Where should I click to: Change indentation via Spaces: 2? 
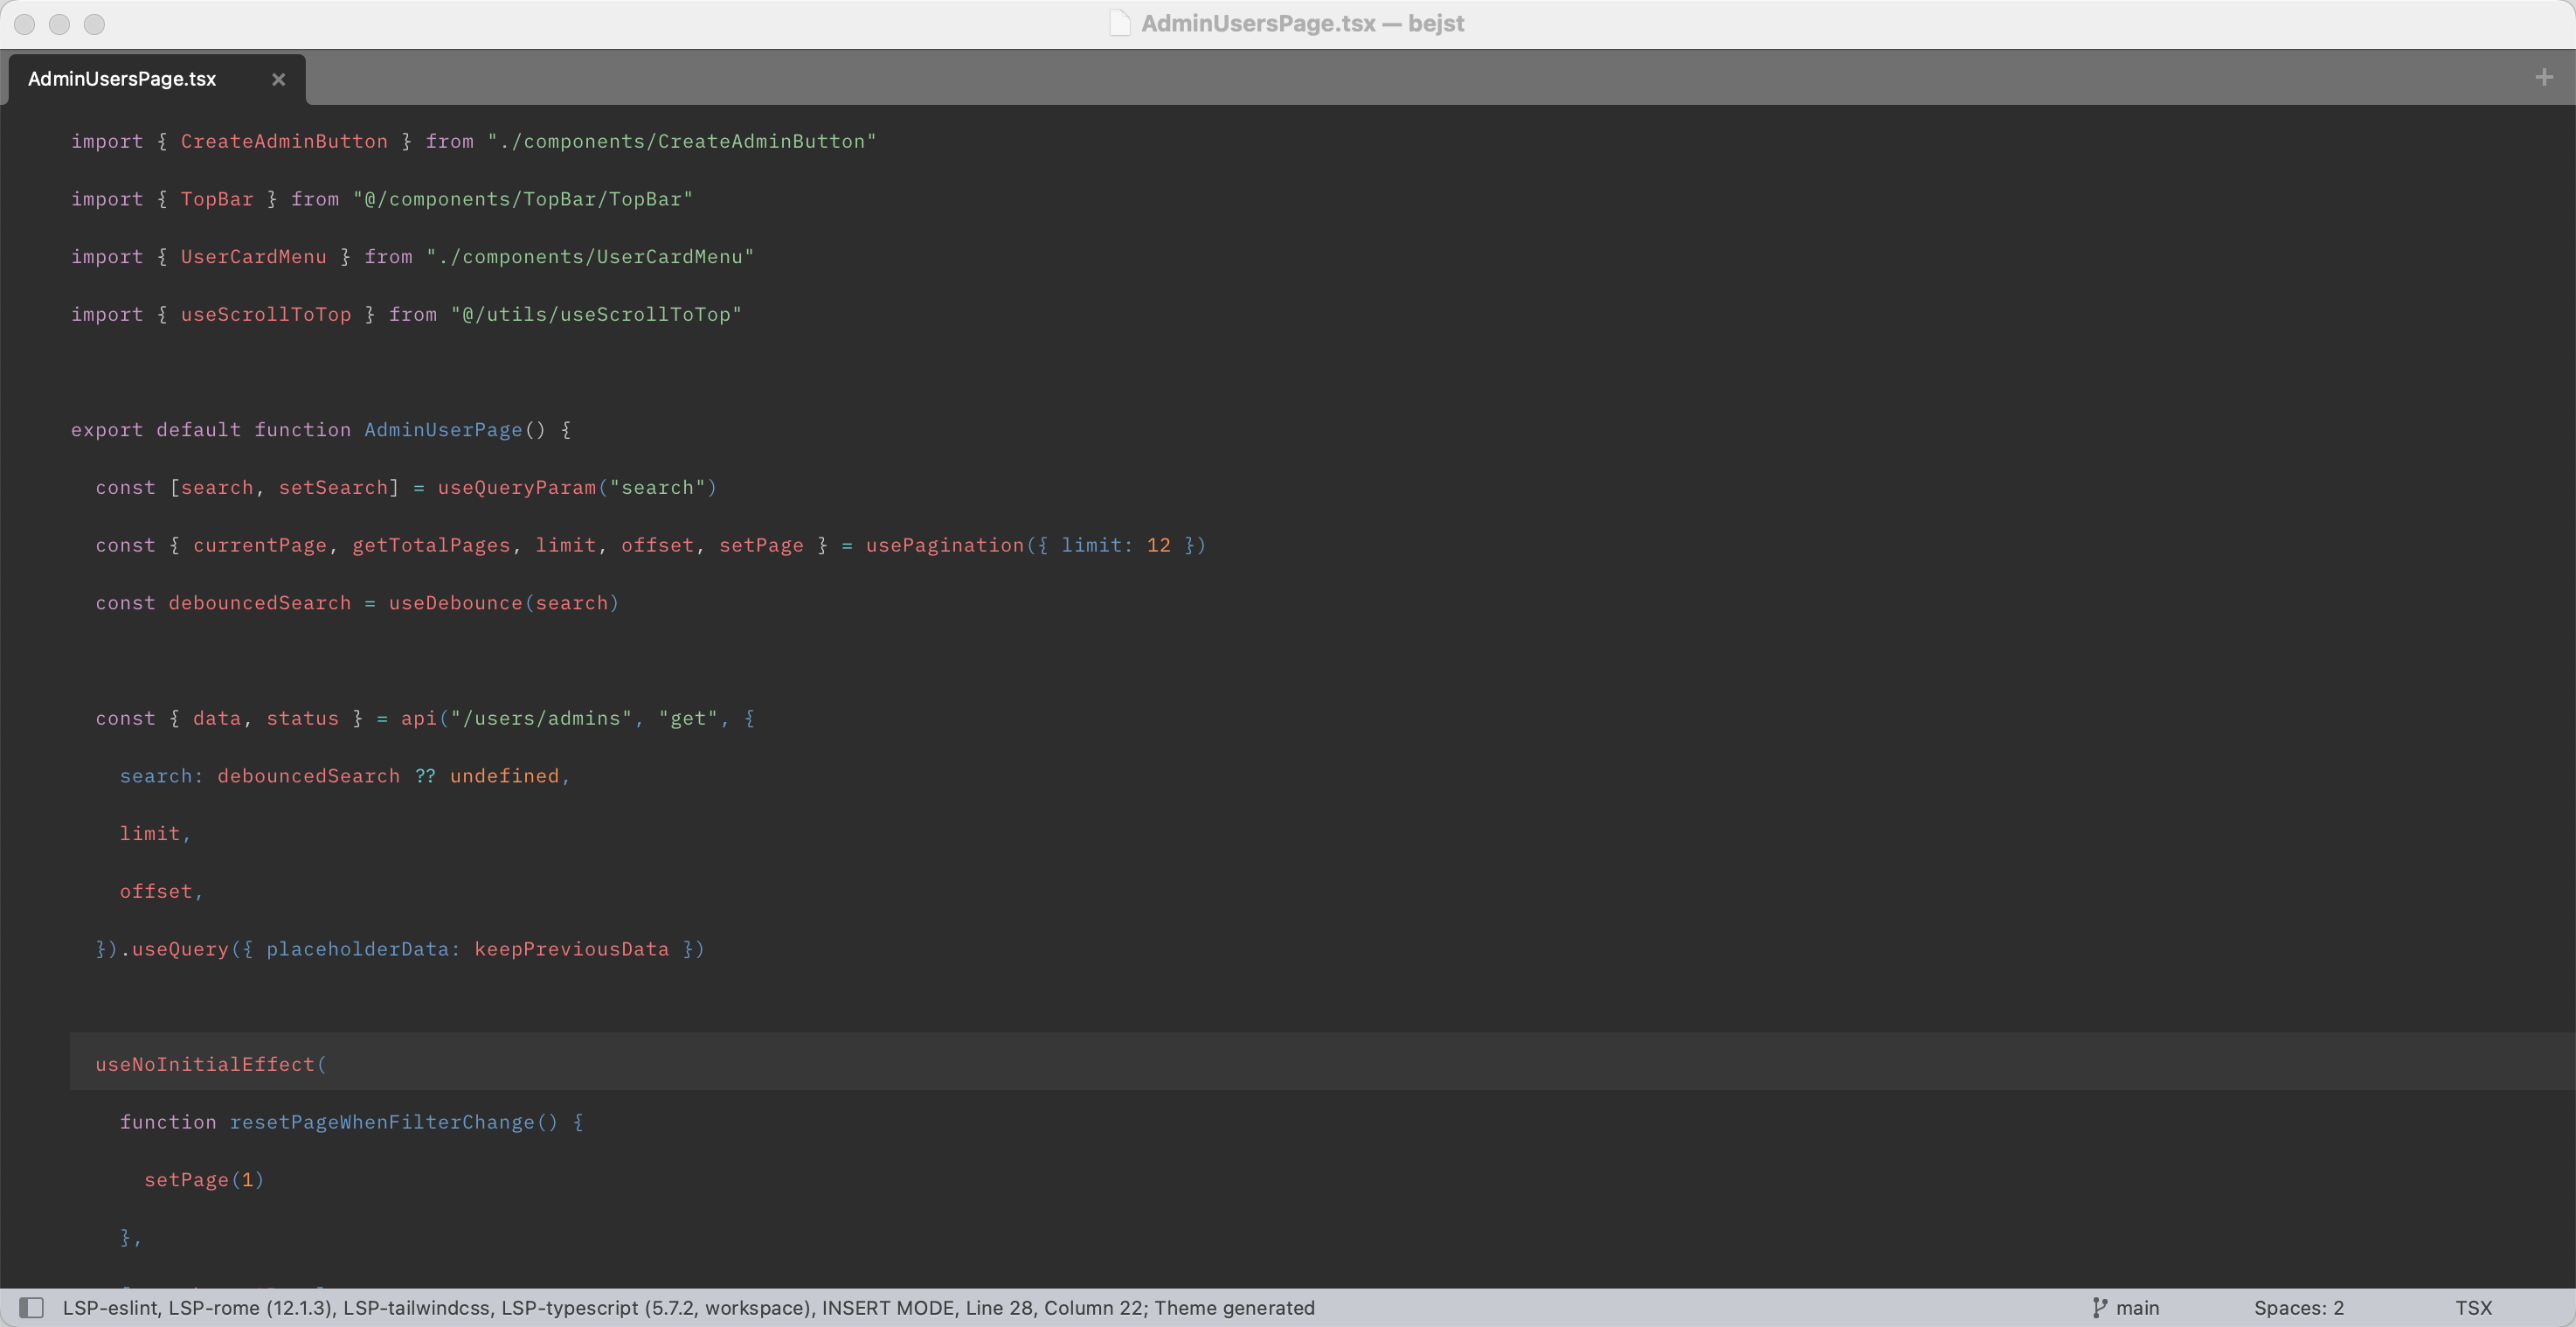click(x=2298, y=1307)
